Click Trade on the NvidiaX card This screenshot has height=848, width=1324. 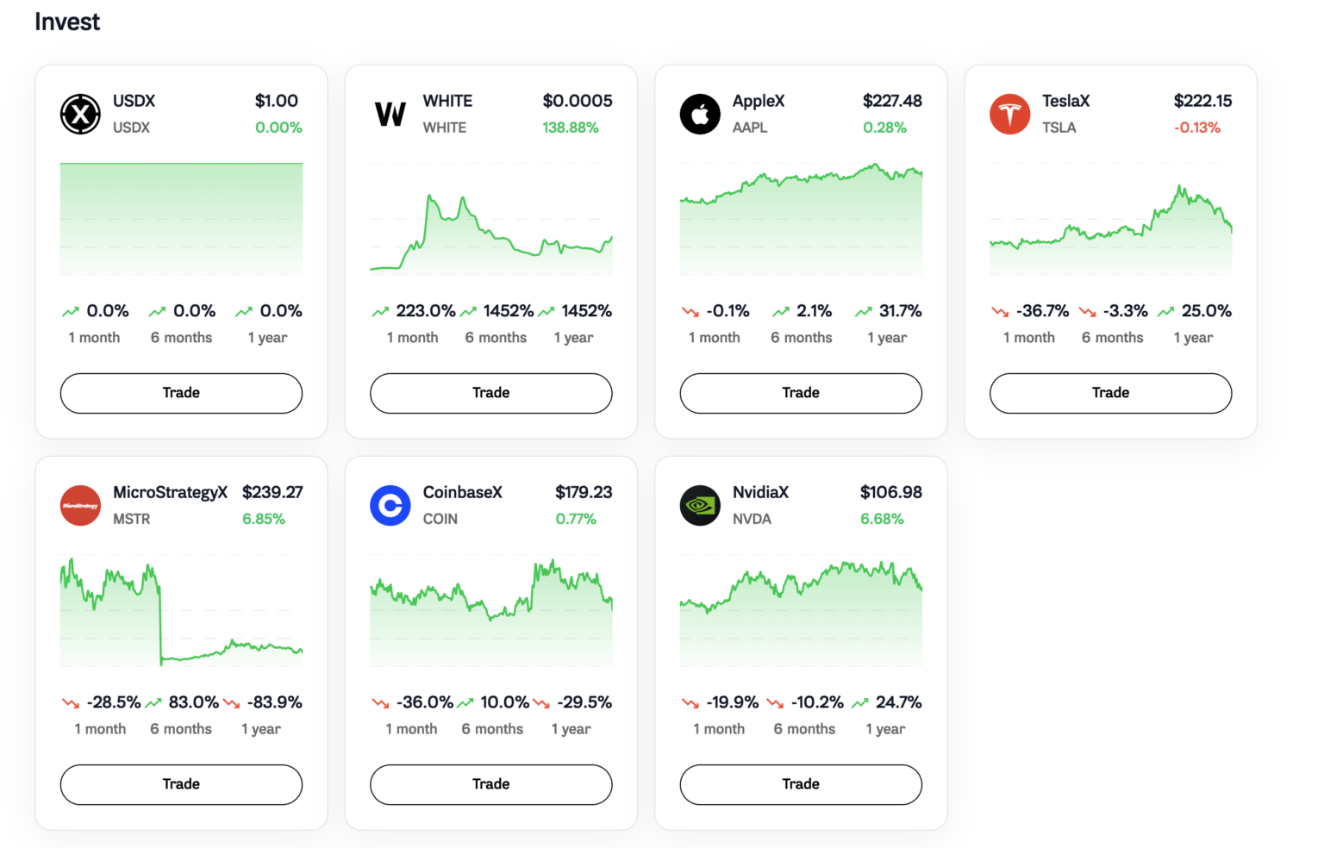[x=800, y=784]
